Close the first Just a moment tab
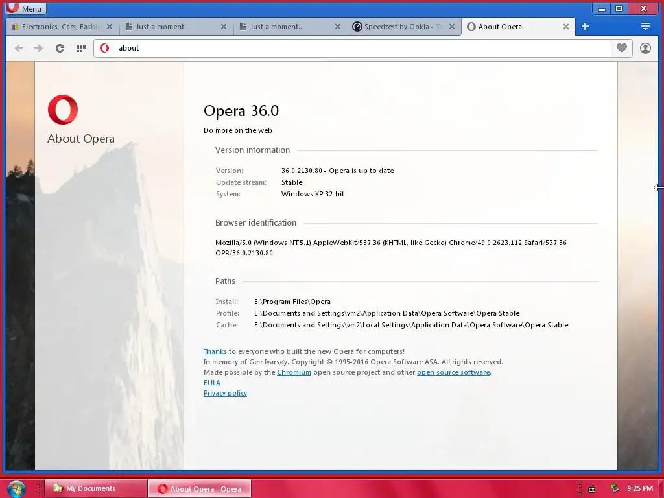Image resolution: width=664 pixels, height=498 pixels. pos(224,27)
